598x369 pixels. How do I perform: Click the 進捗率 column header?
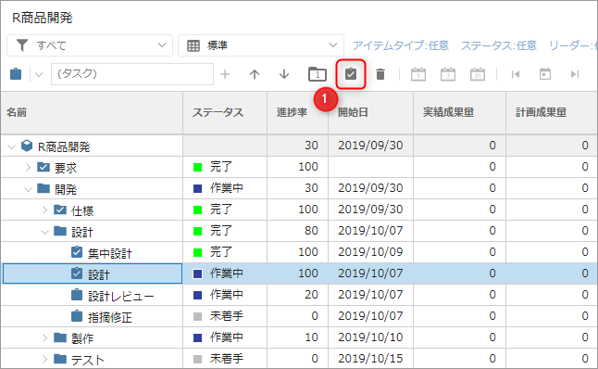coord(297,113)
